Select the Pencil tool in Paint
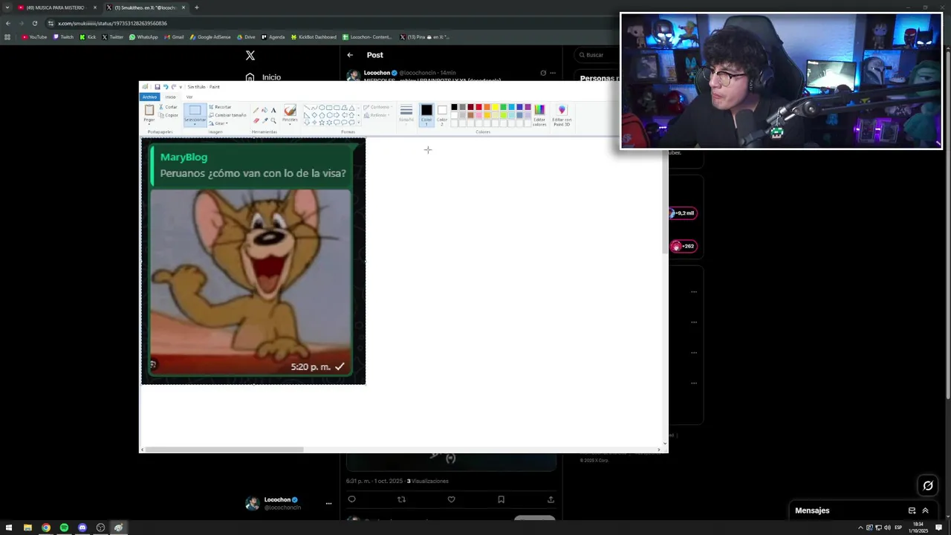The height and width of the screenshot is (535, 951). click(256, 110)
